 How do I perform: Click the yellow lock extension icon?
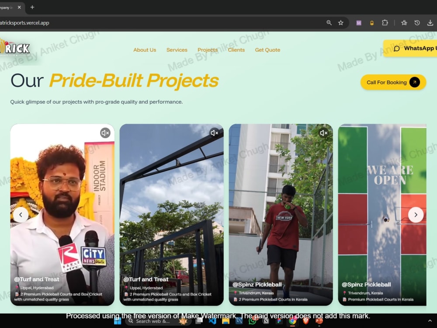pos(372,23)
